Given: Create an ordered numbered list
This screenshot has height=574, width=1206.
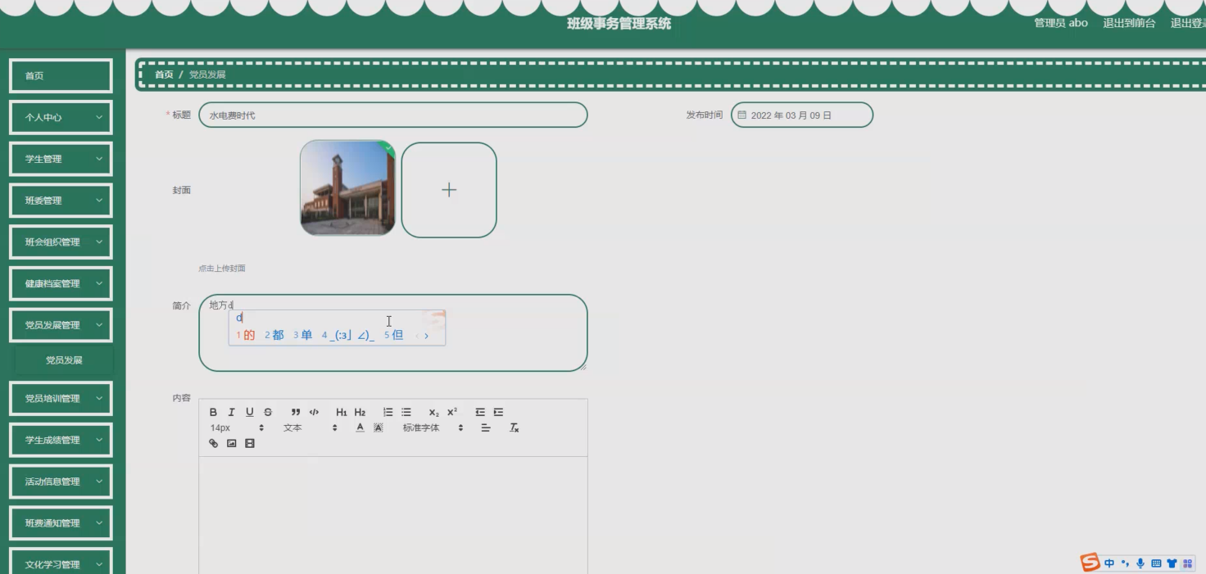Looking at the screenshot, I should click(388, 412).
